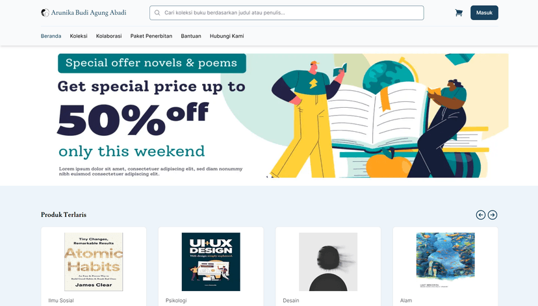Click the Masuk login button
Screen dimensions: 538x306
point(484,13)
